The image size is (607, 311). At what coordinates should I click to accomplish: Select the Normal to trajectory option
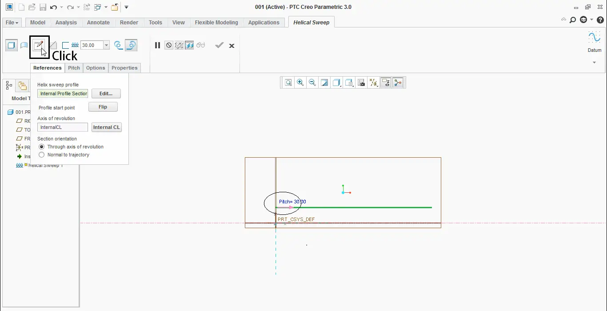[x=41, y=155]
